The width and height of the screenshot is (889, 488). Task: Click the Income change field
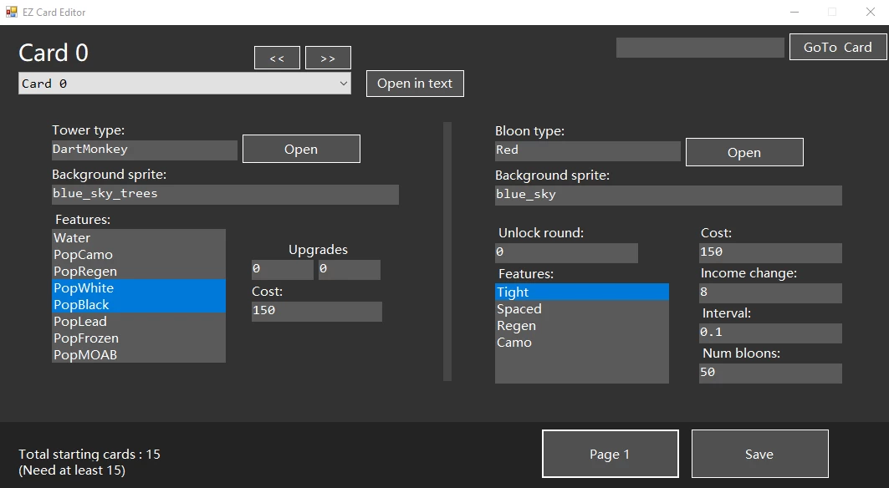[x=770, y=292]
